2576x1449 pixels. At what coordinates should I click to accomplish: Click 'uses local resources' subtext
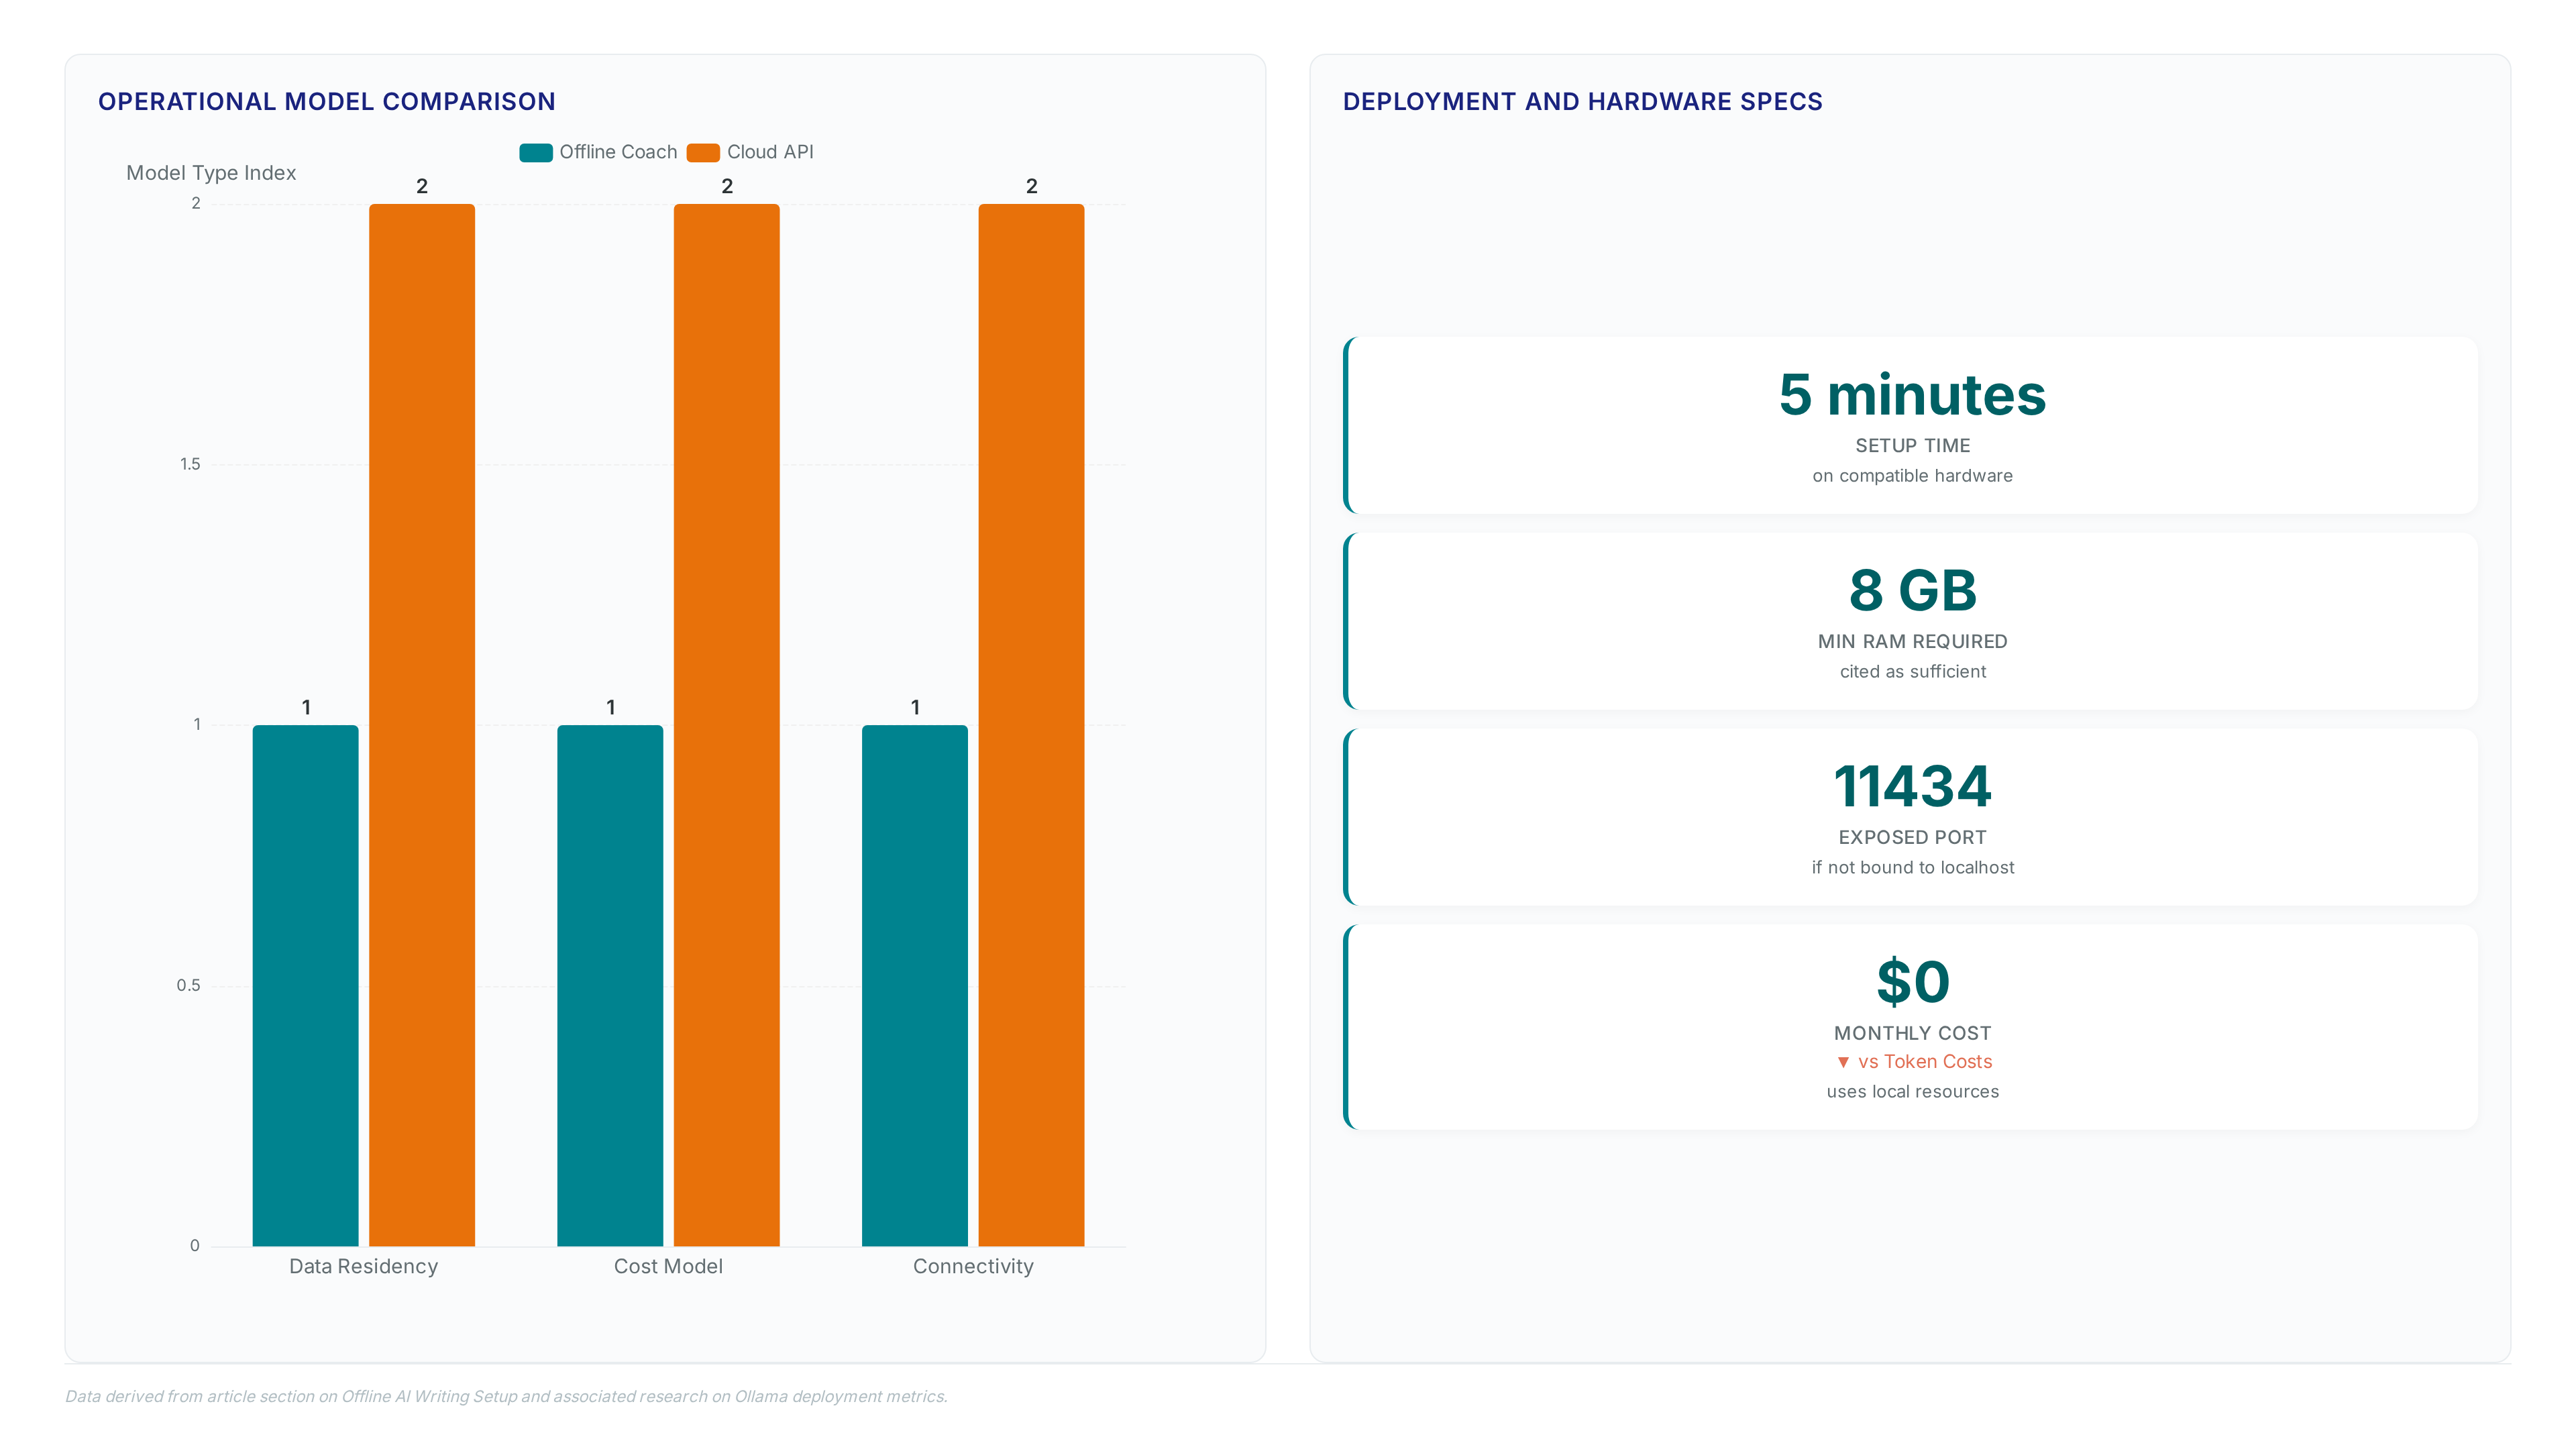pyautogui.click(x=1912, y=1092)
